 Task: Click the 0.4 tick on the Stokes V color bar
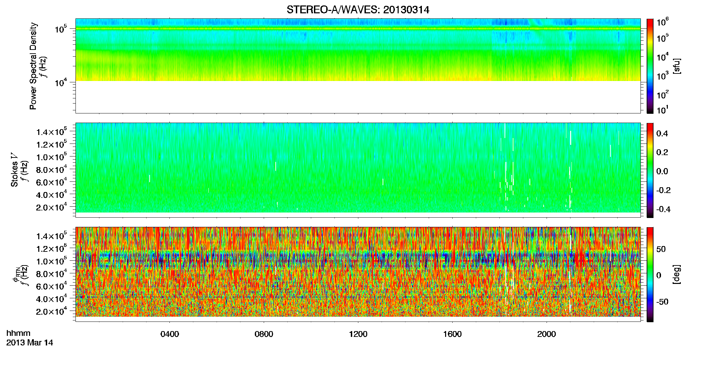[662, 134]
